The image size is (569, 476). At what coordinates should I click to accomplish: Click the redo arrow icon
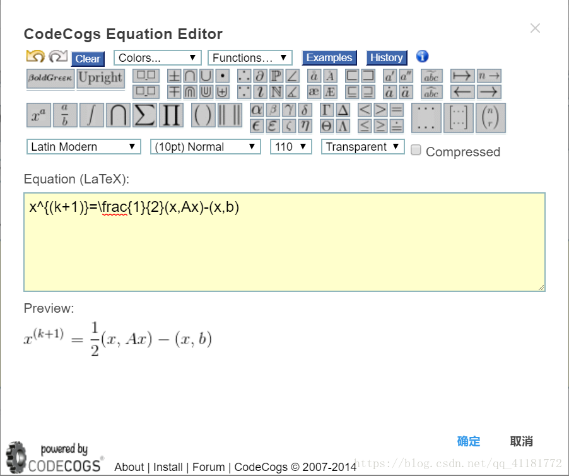coord(58,56)
